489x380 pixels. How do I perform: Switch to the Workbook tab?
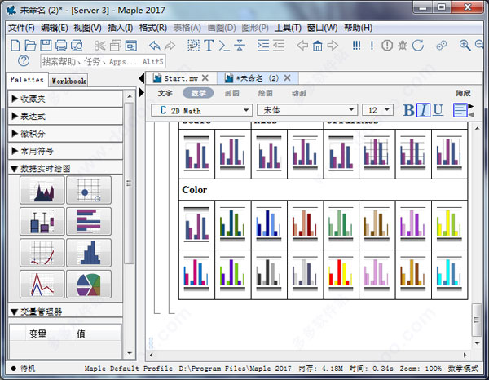[x=68, y=81]
